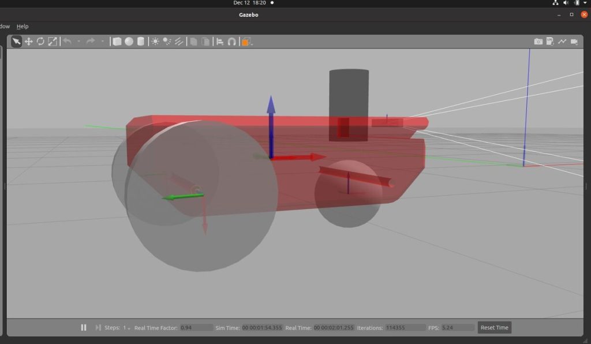The height and width of the screenshot is (344, 591).
Task: Take a screenshot with the camera icon
Action: tap(538, 41)
